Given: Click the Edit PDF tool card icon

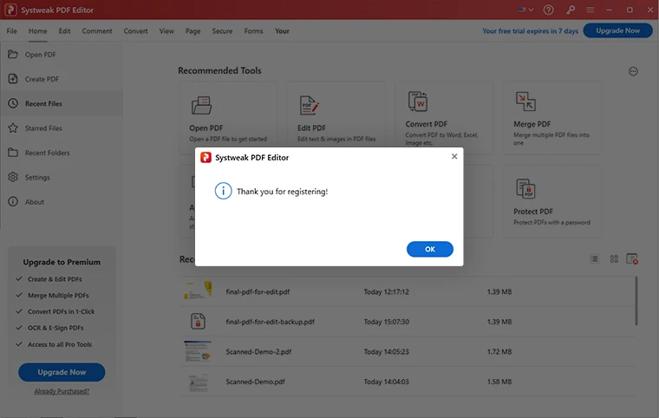Looking at the screenshot, I should point(310,105).
